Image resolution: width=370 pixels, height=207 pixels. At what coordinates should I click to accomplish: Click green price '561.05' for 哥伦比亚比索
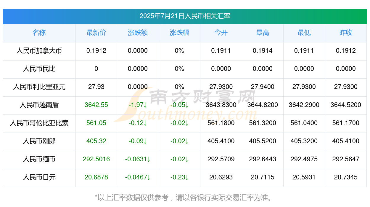[x=96, y=123]
